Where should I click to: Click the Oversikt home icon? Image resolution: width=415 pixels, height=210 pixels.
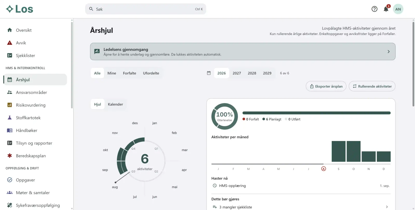point(10,30)
